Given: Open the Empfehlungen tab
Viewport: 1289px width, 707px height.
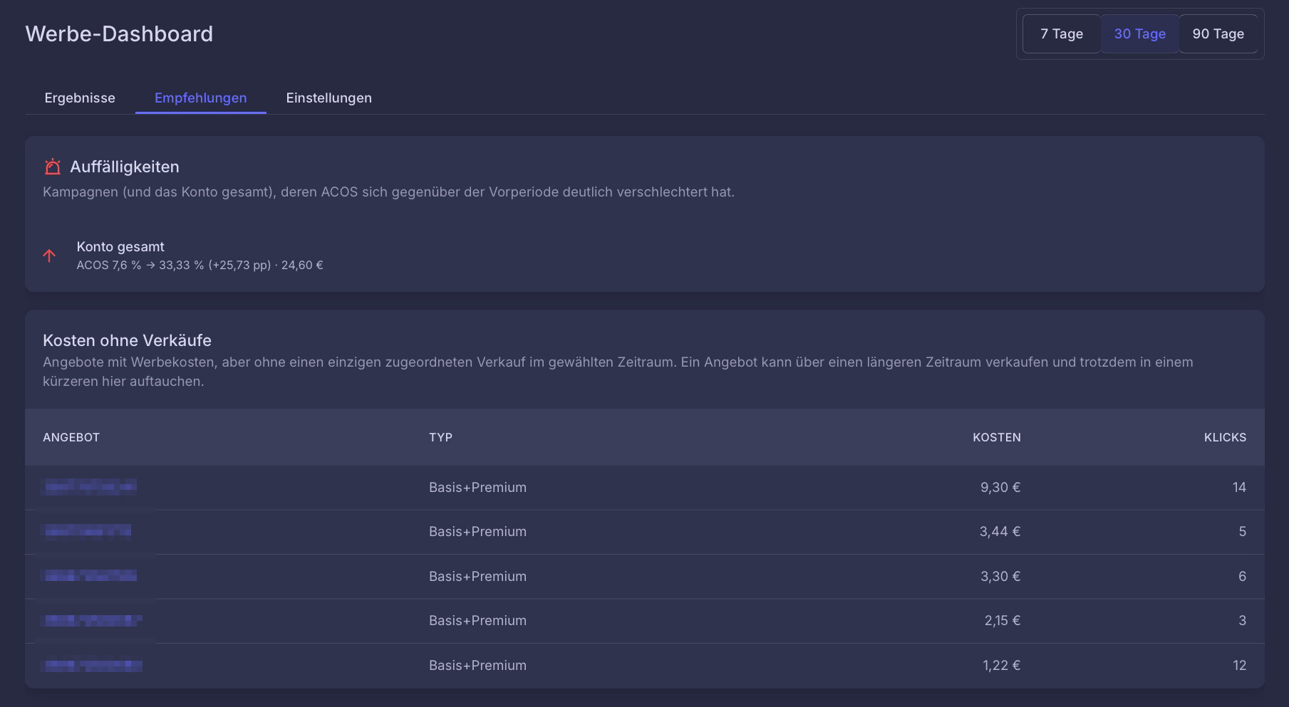Looking at the screenshot, I should [x=201, y=98].
